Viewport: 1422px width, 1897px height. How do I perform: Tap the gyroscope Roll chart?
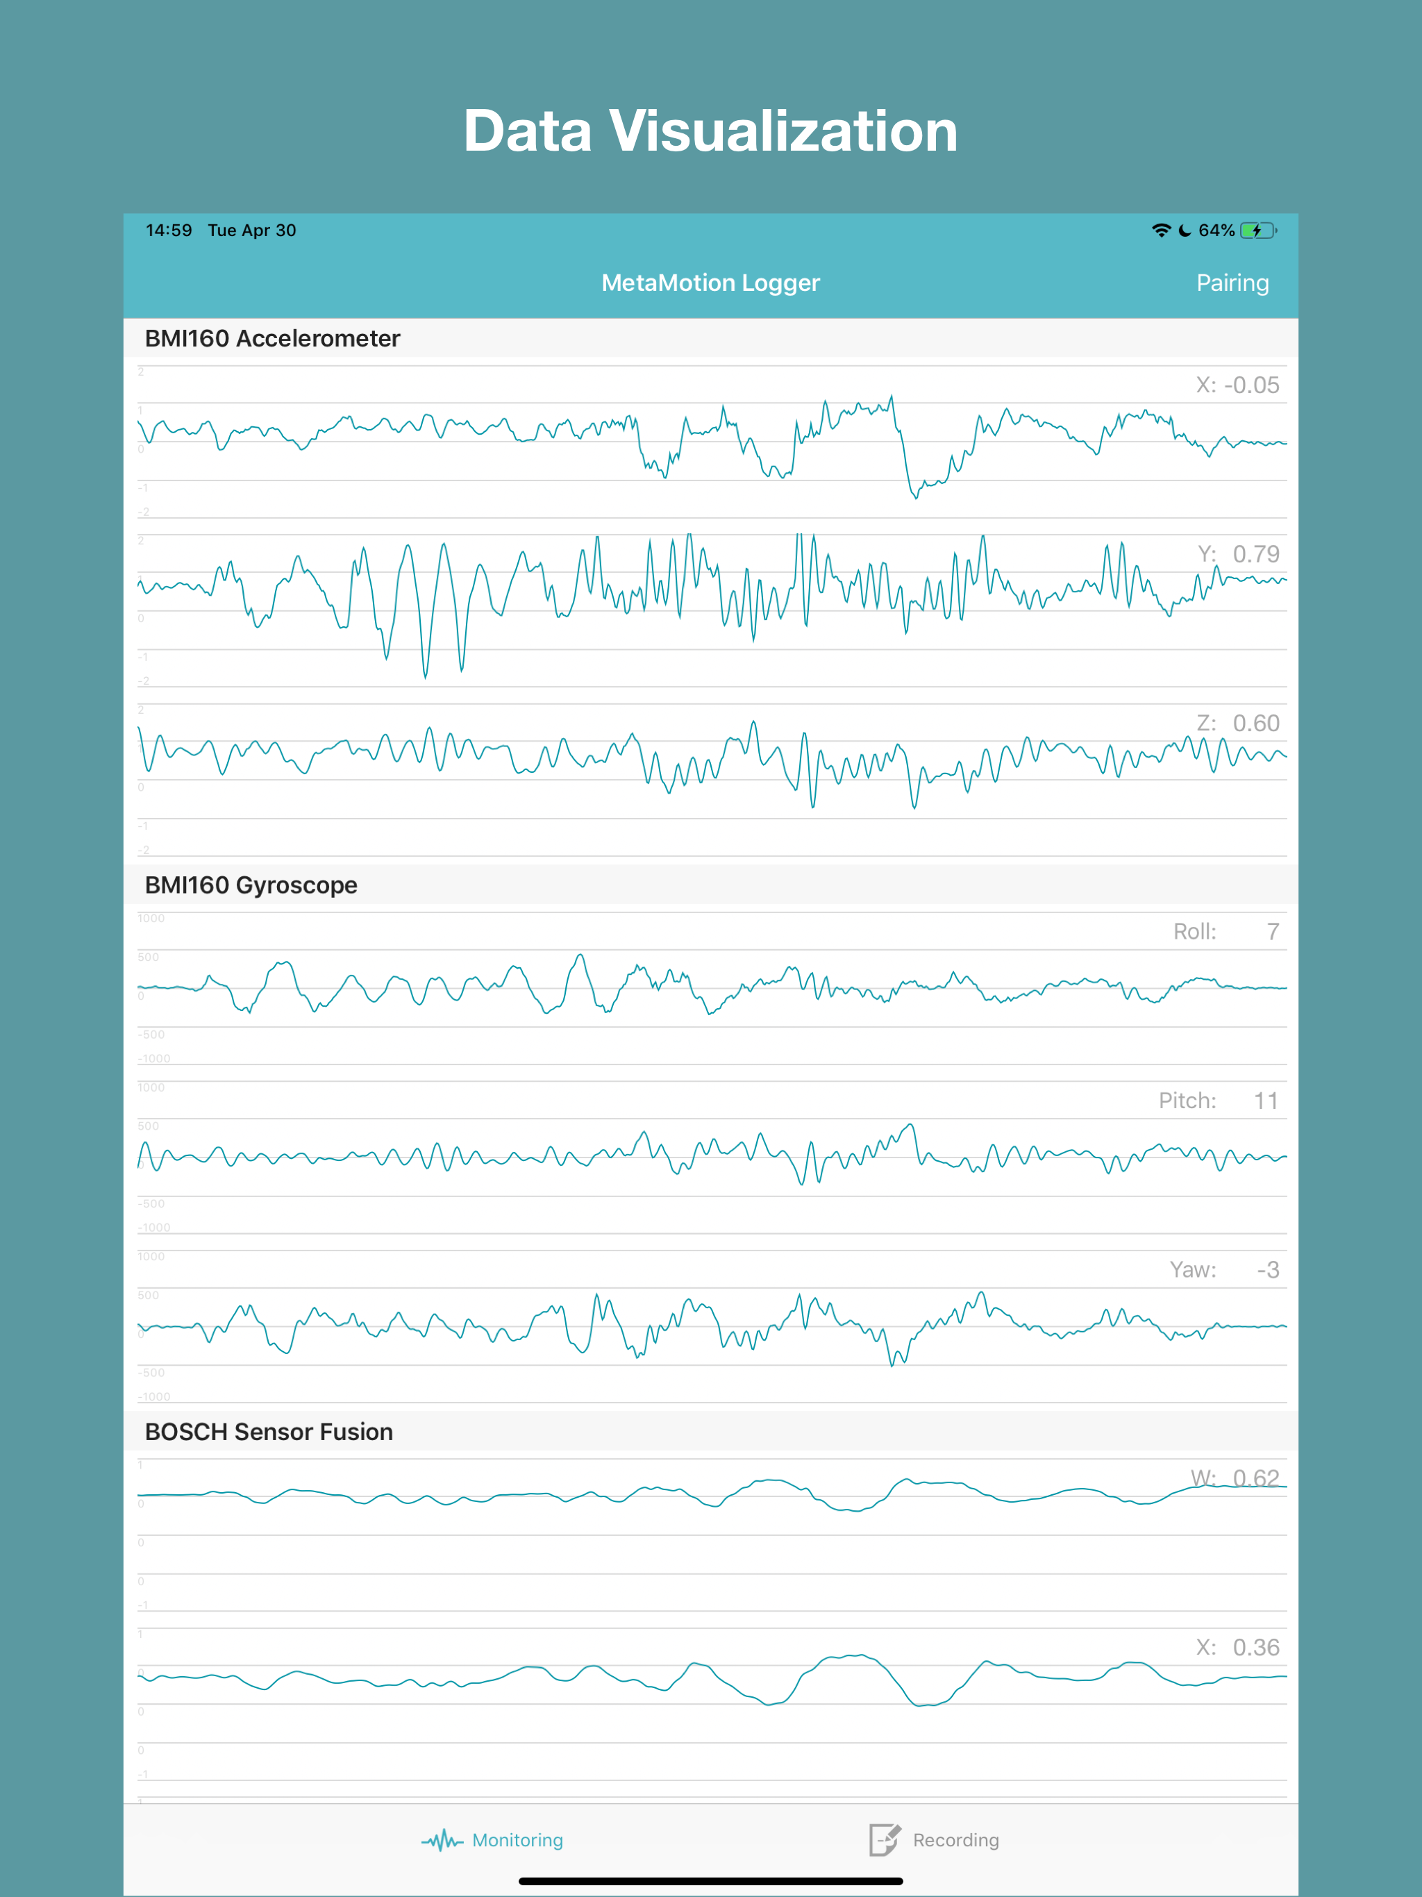tap(712, 988)
